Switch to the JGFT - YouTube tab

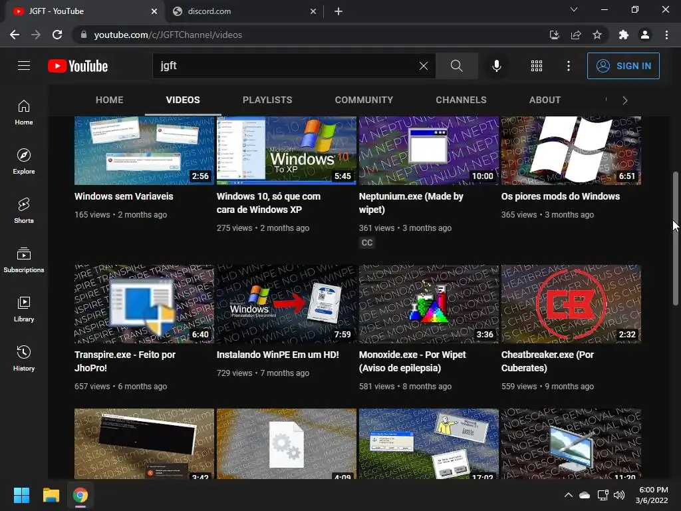(x=85, y=11)
